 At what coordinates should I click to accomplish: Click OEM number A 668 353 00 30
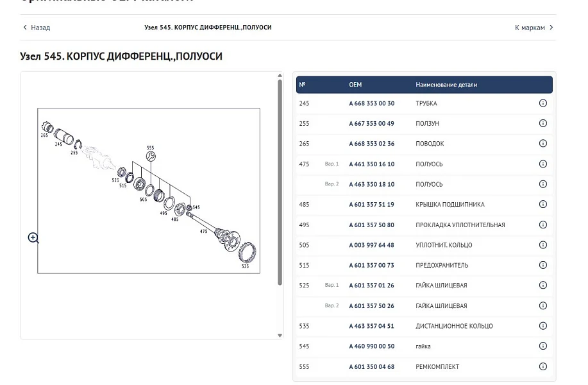(x=372, y=103)
